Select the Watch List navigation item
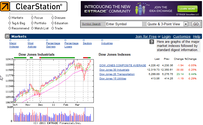The width and height of the screenshot is (203, 125). 41,28
